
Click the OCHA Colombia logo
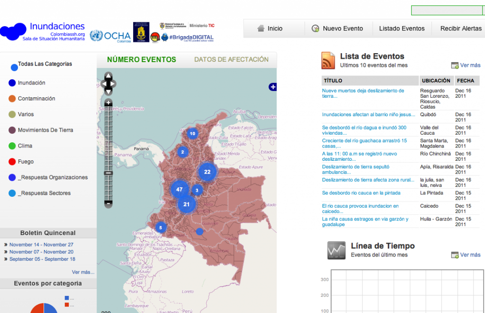[110, 36]
